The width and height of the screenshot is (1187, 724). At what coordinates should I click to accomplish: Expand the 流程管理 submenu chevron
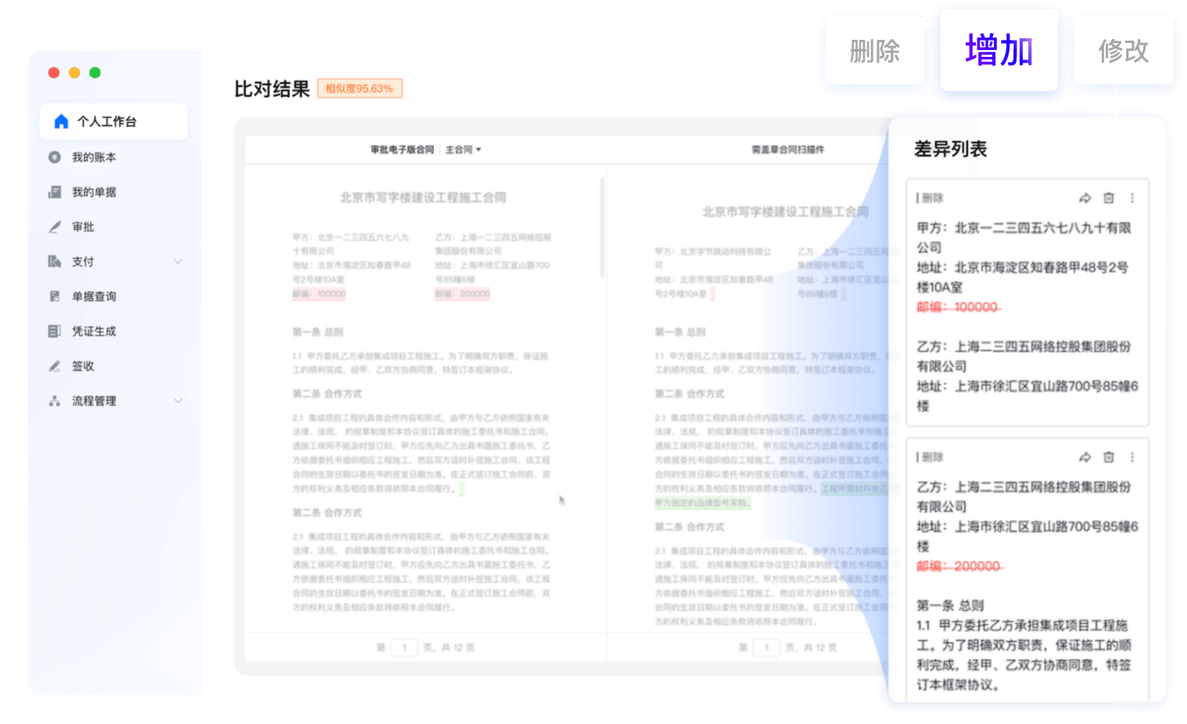pos(178,401)
